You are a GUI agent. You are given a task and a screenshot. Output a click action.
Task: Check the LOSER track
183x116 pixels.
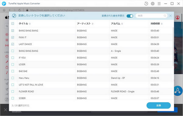(13, 64)
